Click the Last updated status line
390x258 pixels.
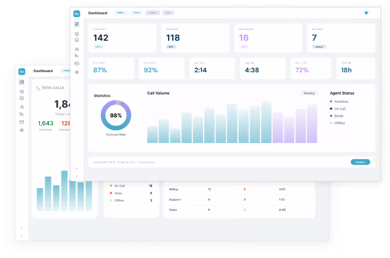pos(124,162)
